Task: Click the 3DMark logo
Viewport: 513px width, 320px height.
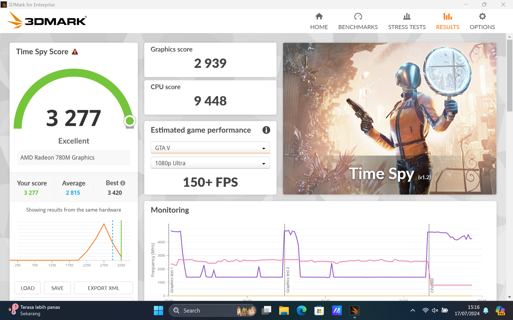Action: [47, 20]
